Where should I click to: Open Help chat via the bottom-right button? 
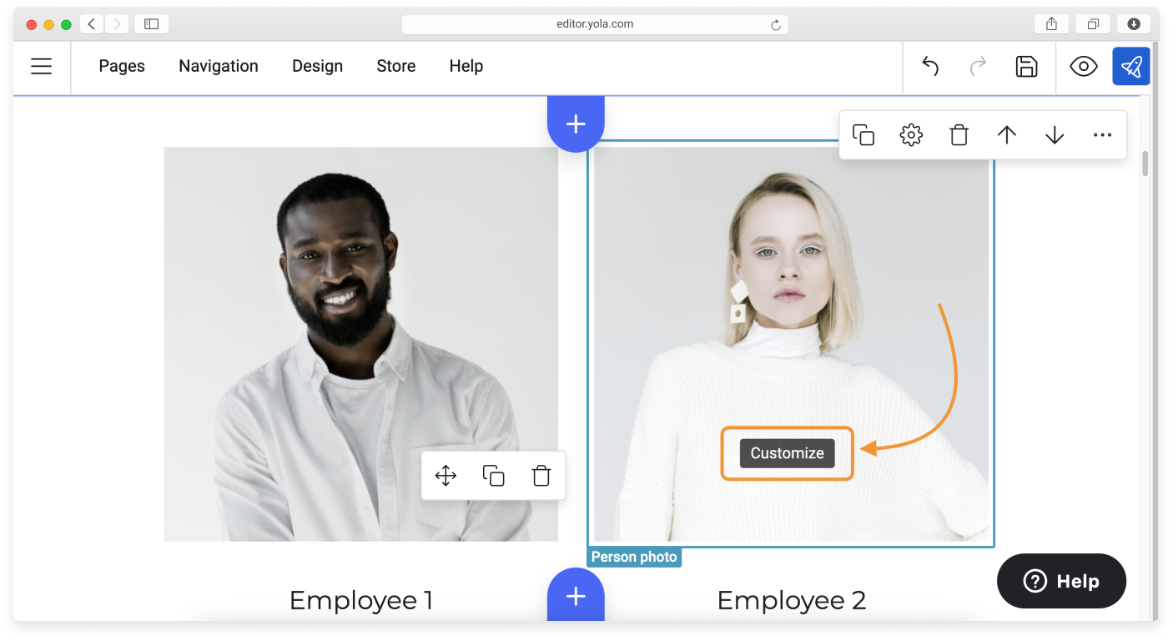point(1060,581)
